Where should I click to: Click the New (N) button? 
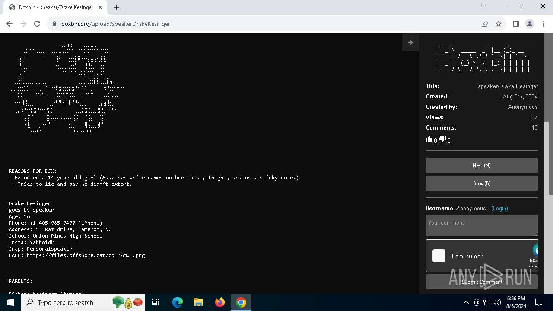(482, 165)
